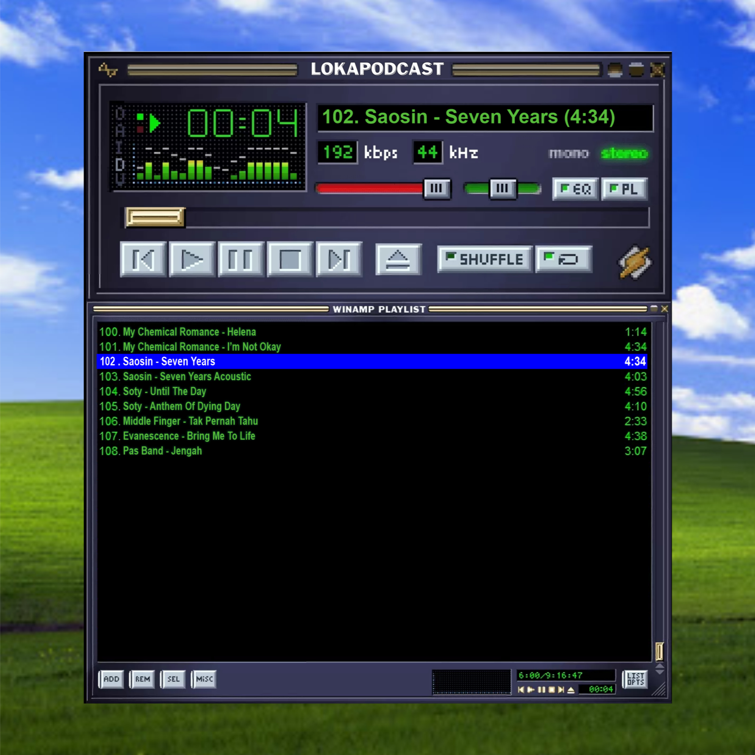Viewport: 755px width, 755px height.
Task: Click mini Play button in playlist footer
Action: 531,690
